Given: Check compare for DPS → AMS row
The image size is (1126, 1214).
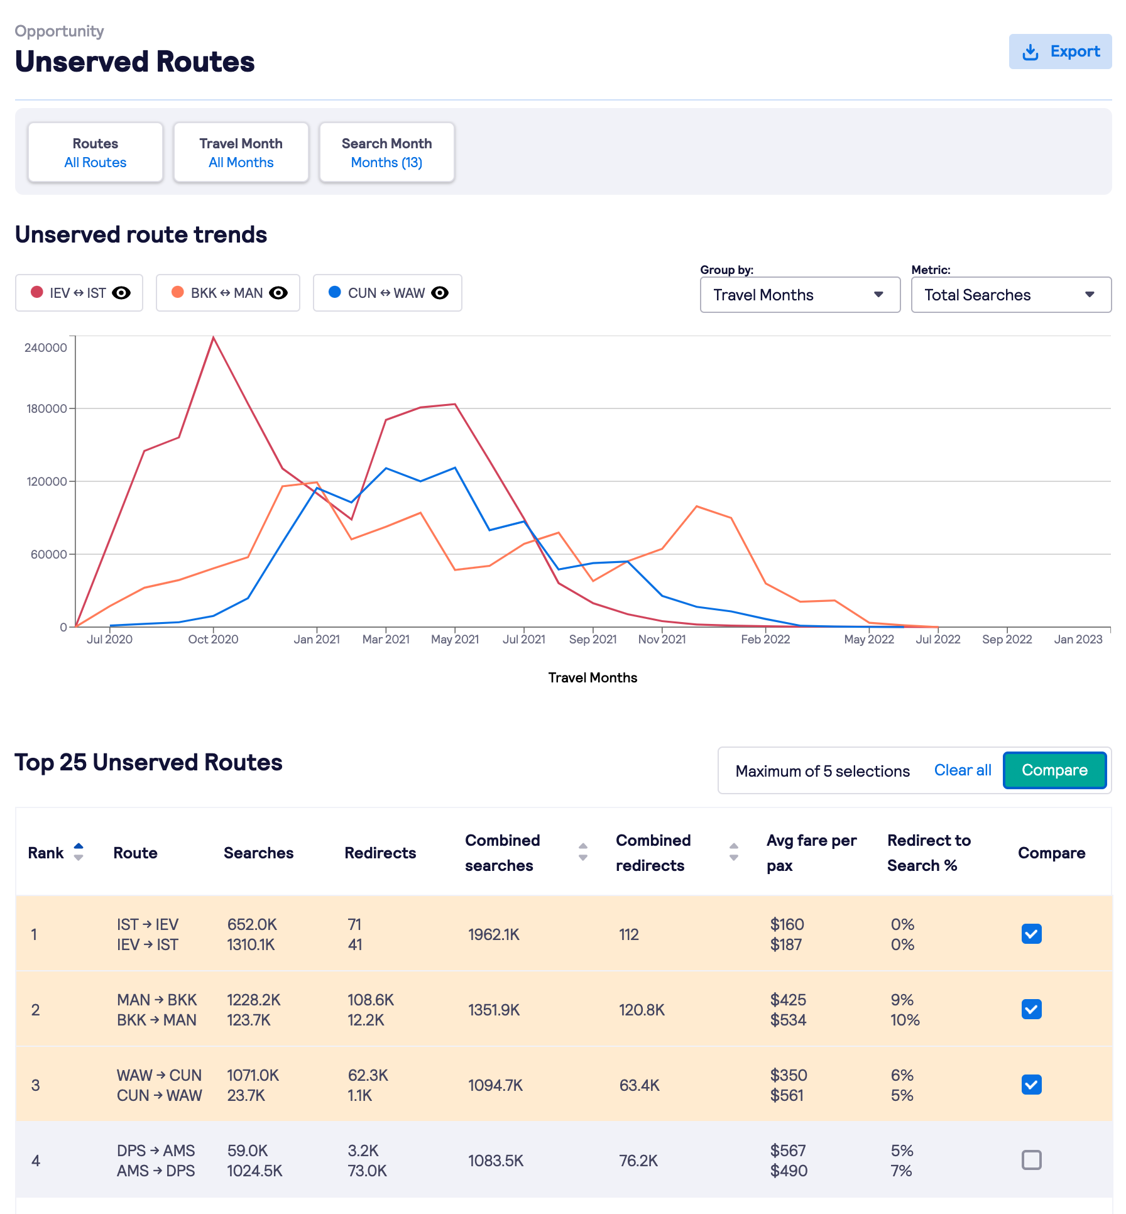Looking at the screenshot, I should [1032, 1160].
